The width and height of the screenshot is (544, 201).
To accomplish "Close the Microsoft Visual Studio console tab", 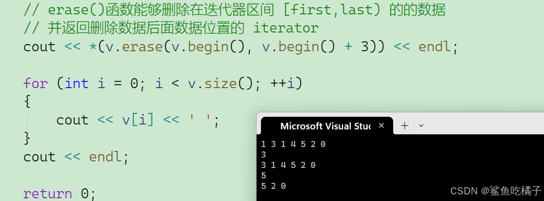I will click(381, 126).
